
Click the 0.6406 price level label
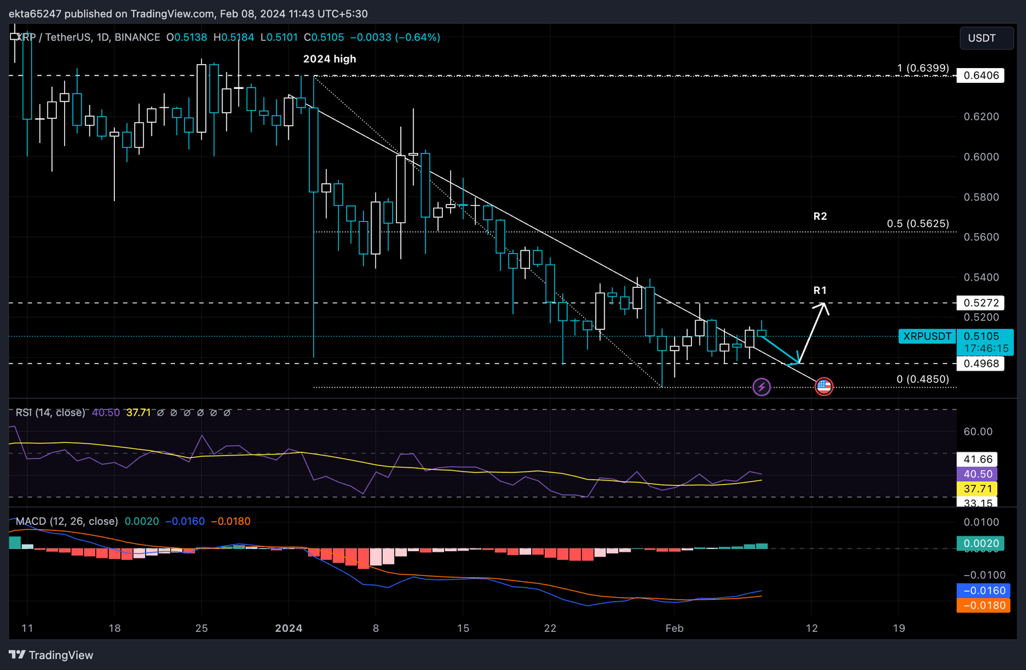point(981,75)
